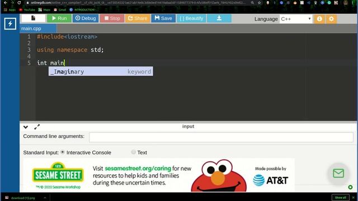Open the editor settings gear icon
This screenshot has height=201, width=358.
click(x=331, y=19)
